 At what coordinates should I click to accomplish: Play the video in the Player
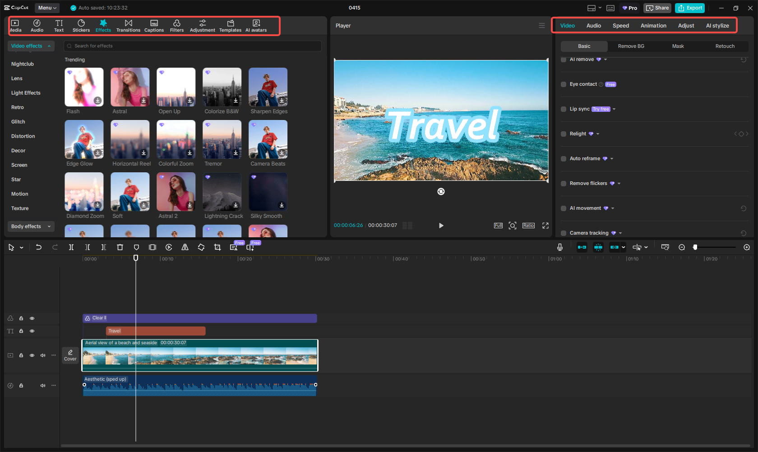coord(441,226)
